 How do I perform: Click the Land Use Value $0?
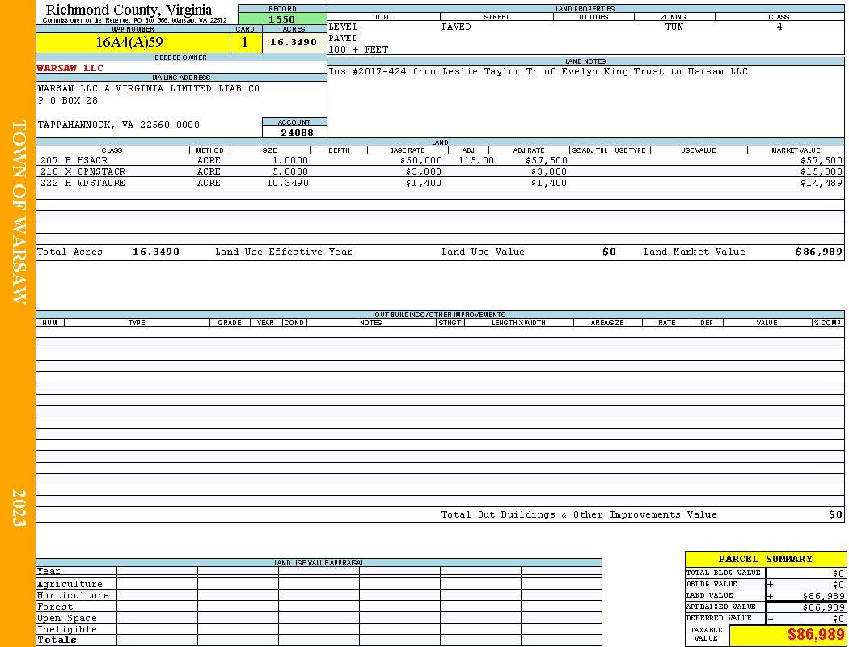pos(609,252)
